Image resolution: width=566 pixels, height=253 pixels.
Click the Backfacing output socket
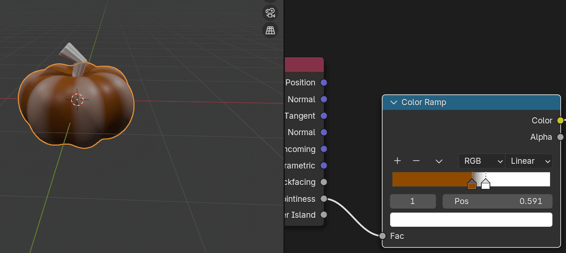tap(323, 182)
